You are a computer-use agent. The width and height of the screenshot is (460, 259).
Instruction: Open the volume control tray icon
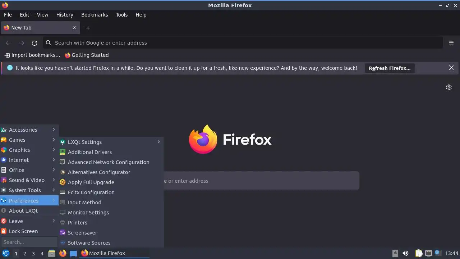(x=405, y=253)
